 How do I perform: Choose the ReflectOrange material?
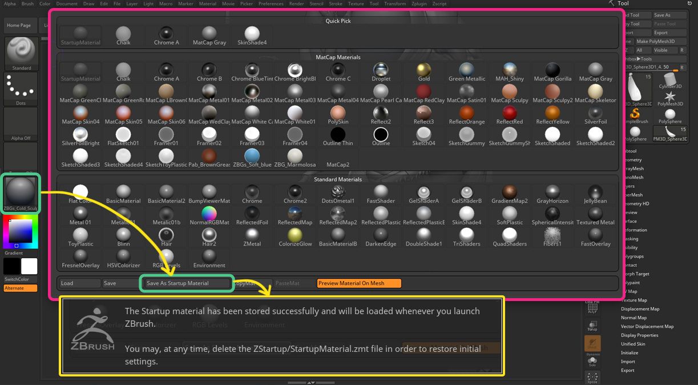tap(467, 115)
